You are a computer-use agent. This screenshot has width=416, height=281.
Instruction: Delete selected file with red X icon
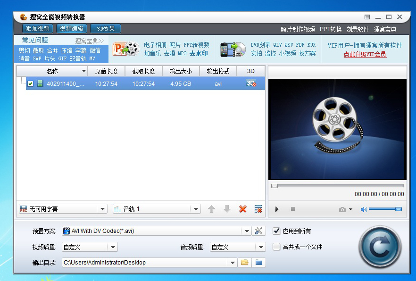(x=243, y=209)
